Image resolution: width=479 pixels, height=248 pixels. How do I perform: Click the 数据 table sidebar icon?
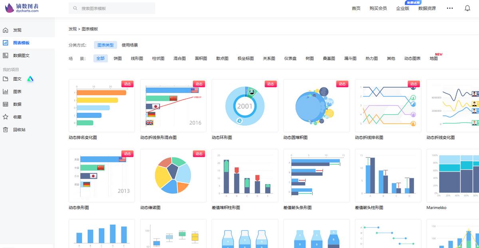(6, 104)
